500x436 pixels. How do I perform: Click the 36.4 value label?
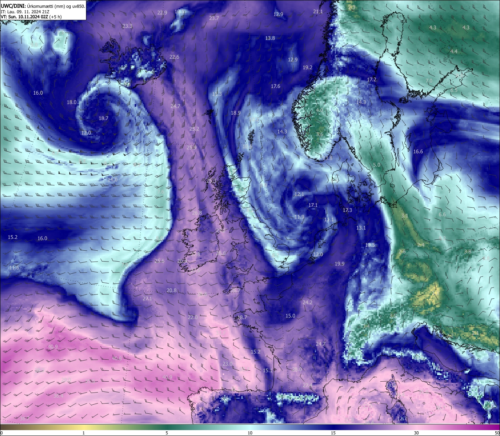click(x=58, y=396)
